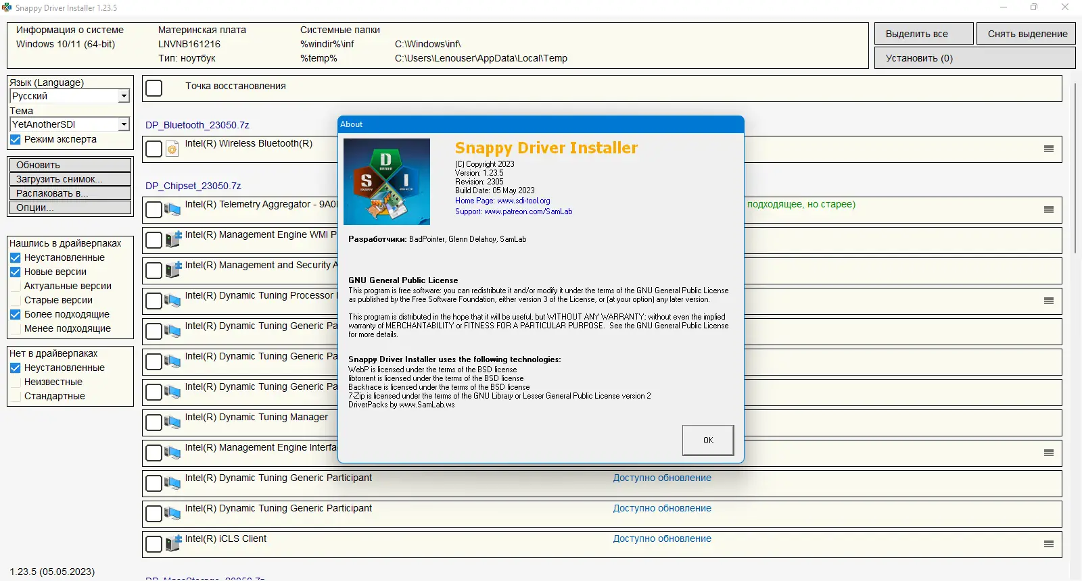This screenshot has height=581, width=1082.
Task: Toggle the Новые версии filter
Action: (16, 272)
